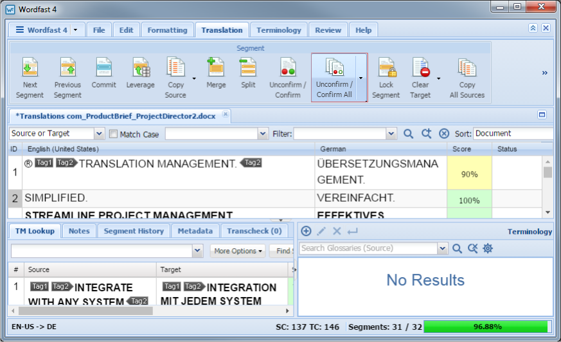561x342 pixels.
Task: Commit the current segment
Action: point(103,73)
